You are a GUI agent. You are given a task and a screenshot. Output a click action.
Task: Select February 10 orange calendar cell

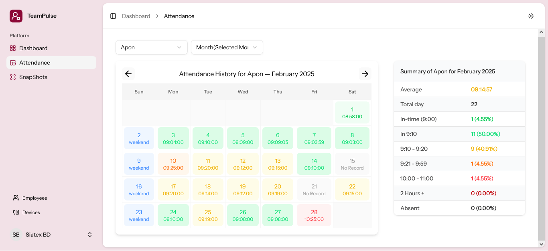coord(173,164)
